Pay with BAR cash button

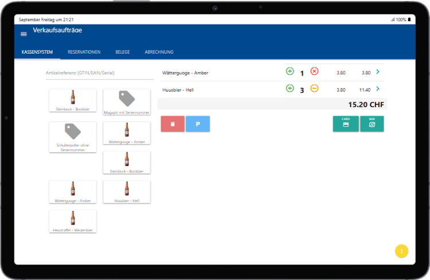click(x=372, y=124)
